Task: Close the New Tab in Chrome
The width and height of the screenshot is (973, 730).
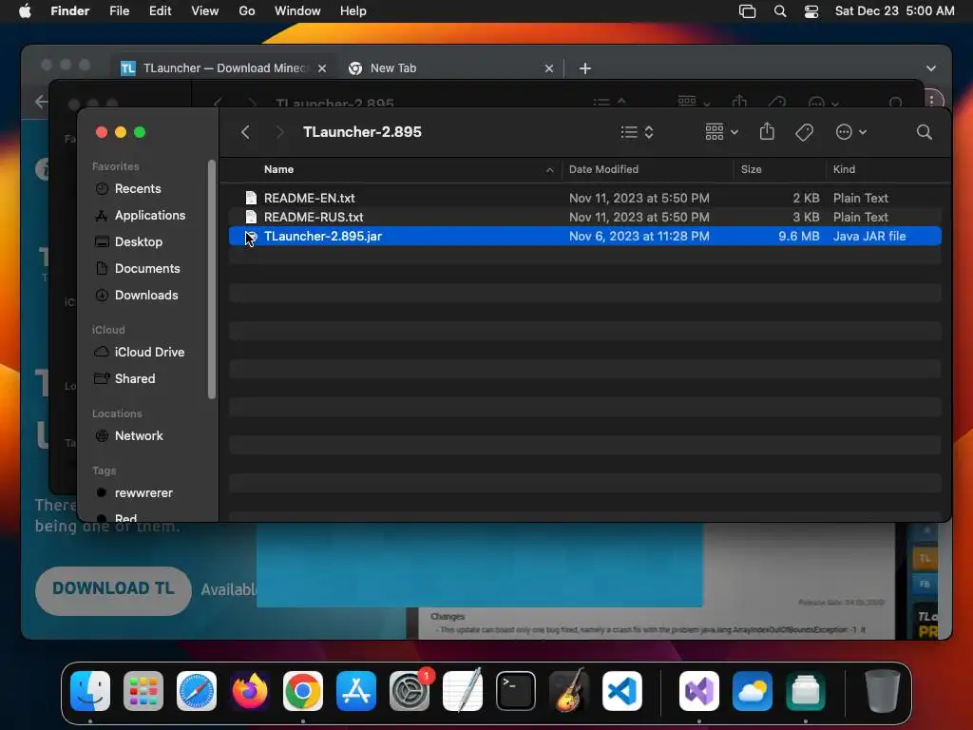Action: point(549,68)
